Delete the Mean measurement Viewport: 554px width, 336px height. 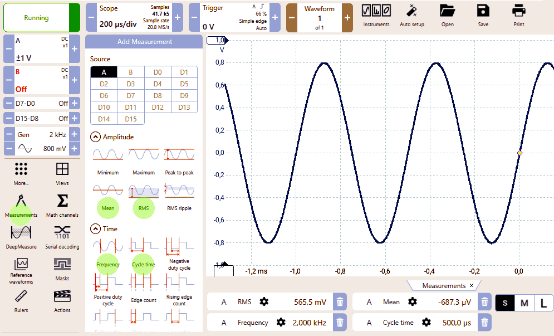click(x=484, y=301)
